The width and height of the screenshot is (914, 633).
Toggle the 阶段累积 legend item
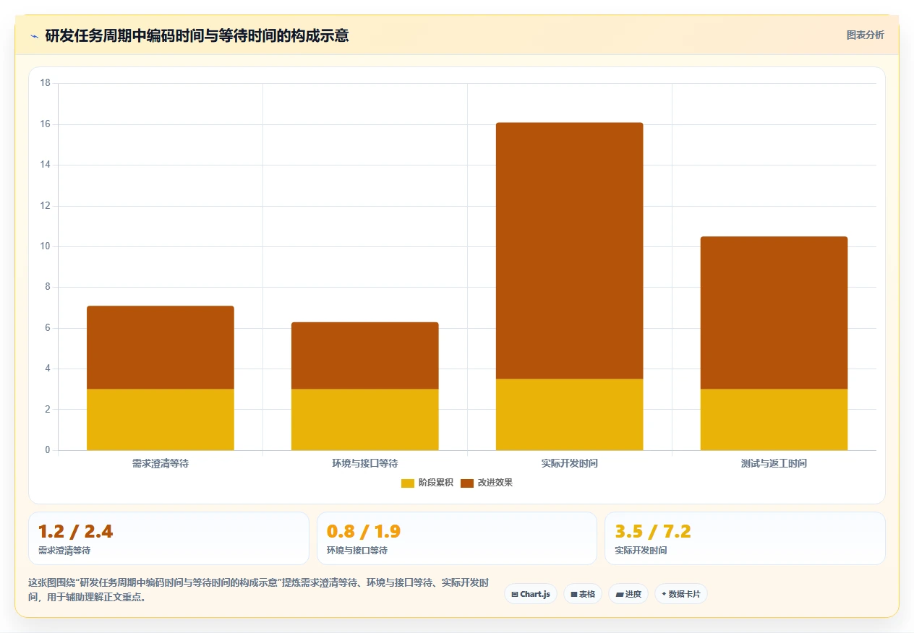[x=427, y=483]
